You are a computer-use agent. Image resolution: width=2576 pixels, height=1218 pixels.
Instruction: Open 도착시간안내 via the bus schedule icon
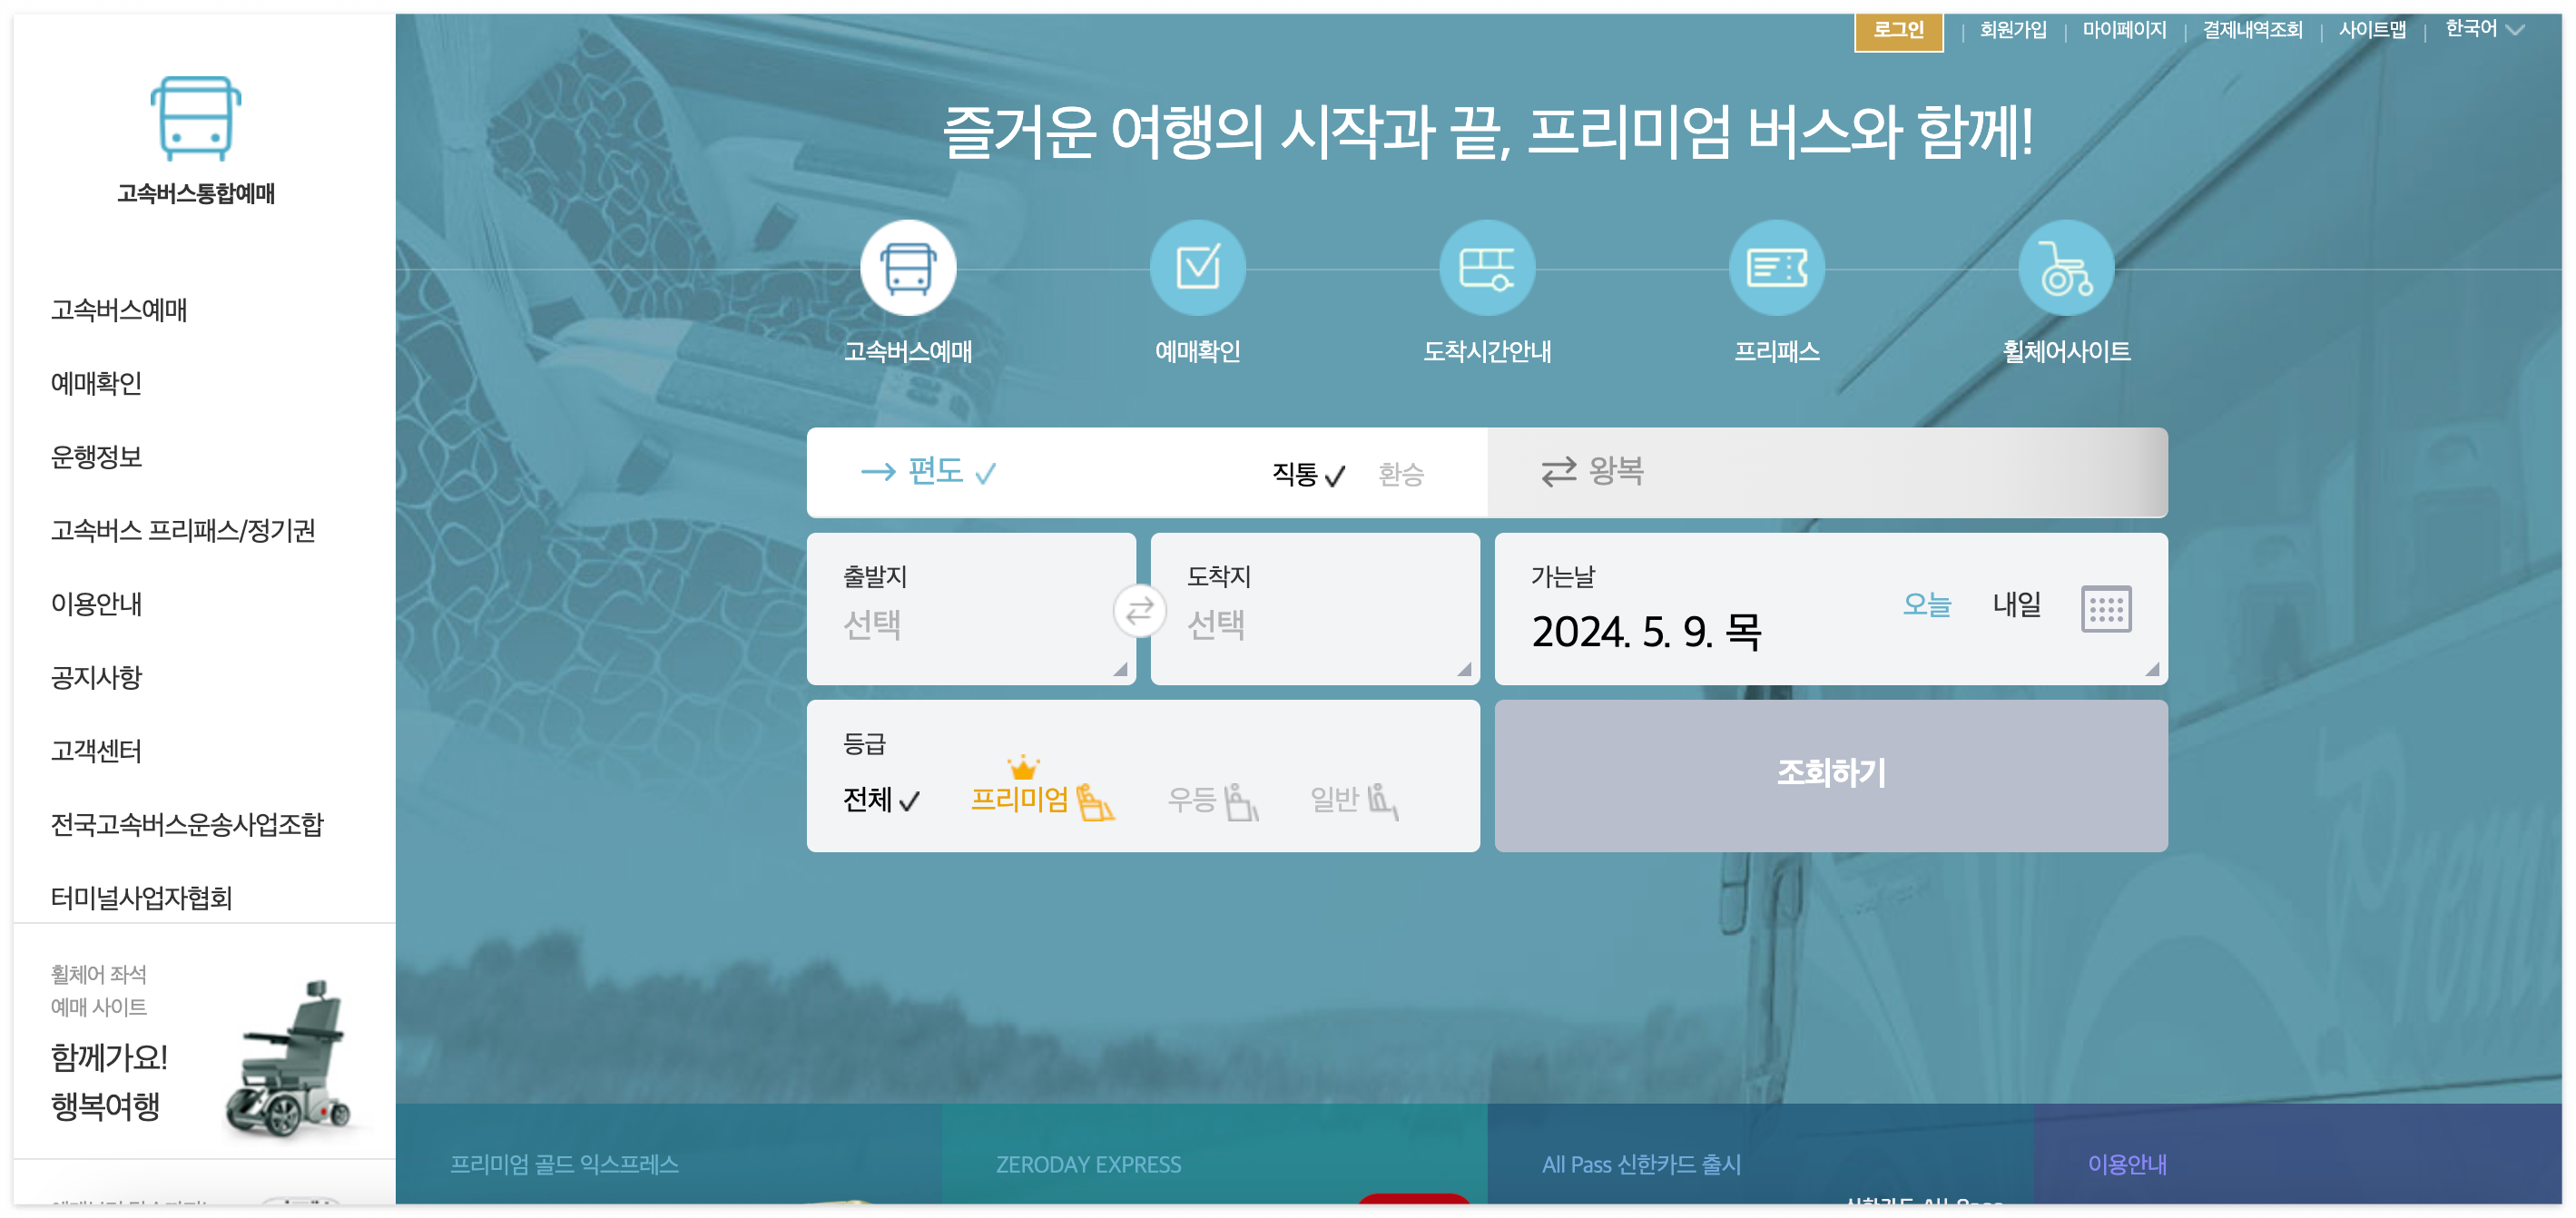1487,267
